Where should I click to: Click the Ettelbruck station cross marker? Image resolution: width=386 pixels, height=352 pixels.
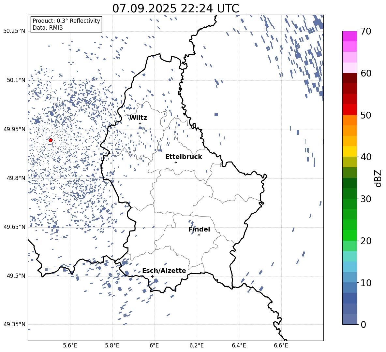[176, 162]
